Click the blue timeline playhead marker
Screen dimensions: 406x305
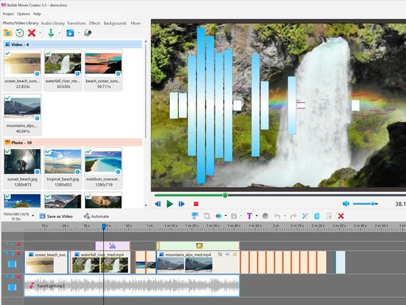pyautogui.click(x=104, y=226)
